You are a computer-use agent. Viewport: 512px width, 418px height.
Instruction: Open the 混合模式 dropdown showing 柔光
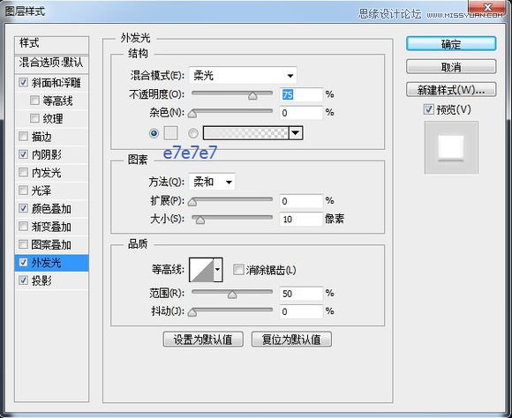[243, 75]
